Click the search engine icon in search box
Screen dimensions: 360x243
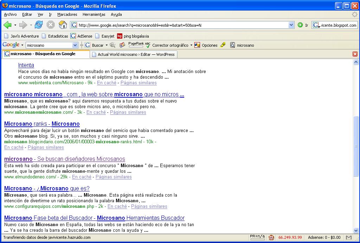click(x=316, y=25)
